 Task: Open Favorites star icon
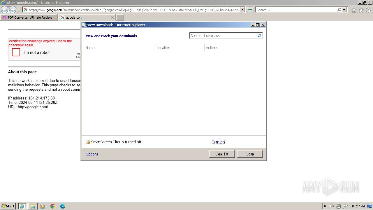[361, 10]
